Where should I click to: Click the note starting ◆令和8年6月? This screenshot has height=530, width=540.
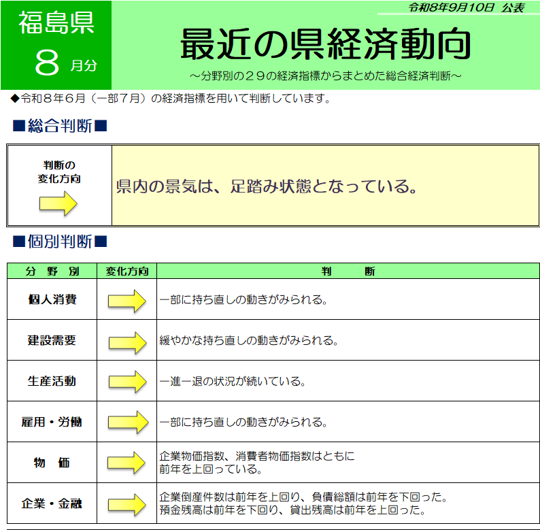(171, 99)
